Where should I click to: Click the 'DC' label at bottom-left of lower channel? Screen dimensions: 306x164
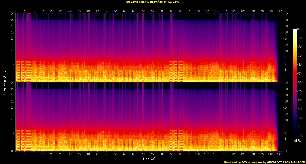click(13, 151)
